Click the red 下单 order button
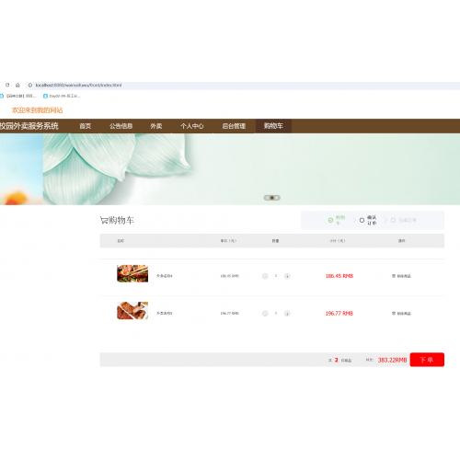This screenshot has width=460, height=460. pos(427,360)
